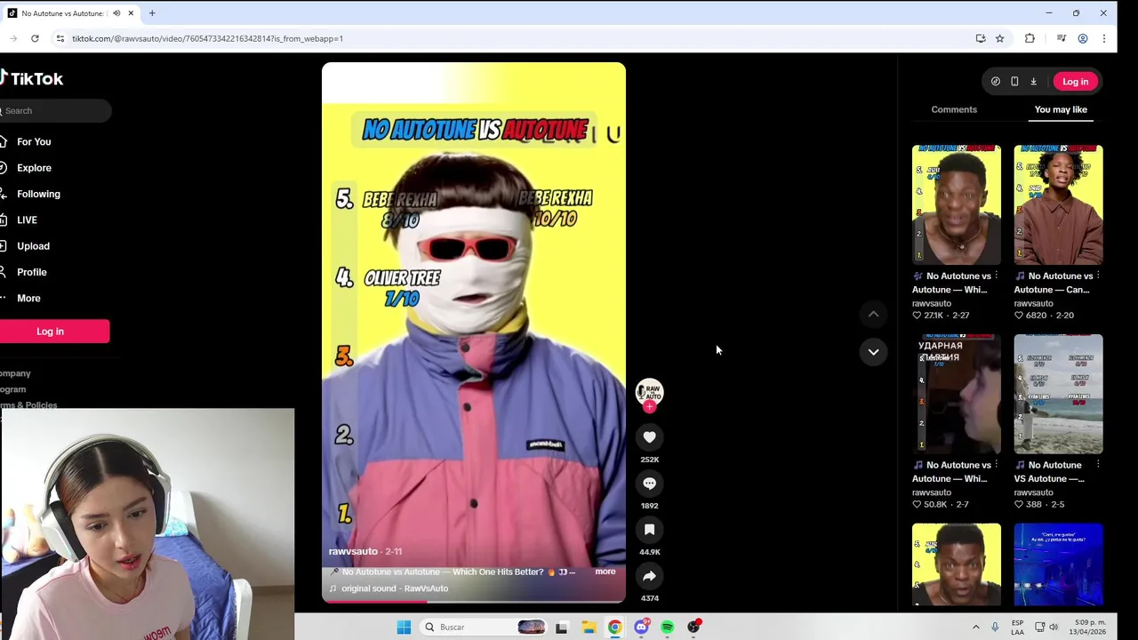
Task: Open the beach video thumbnail with 388 likes
Action: 1059,395
